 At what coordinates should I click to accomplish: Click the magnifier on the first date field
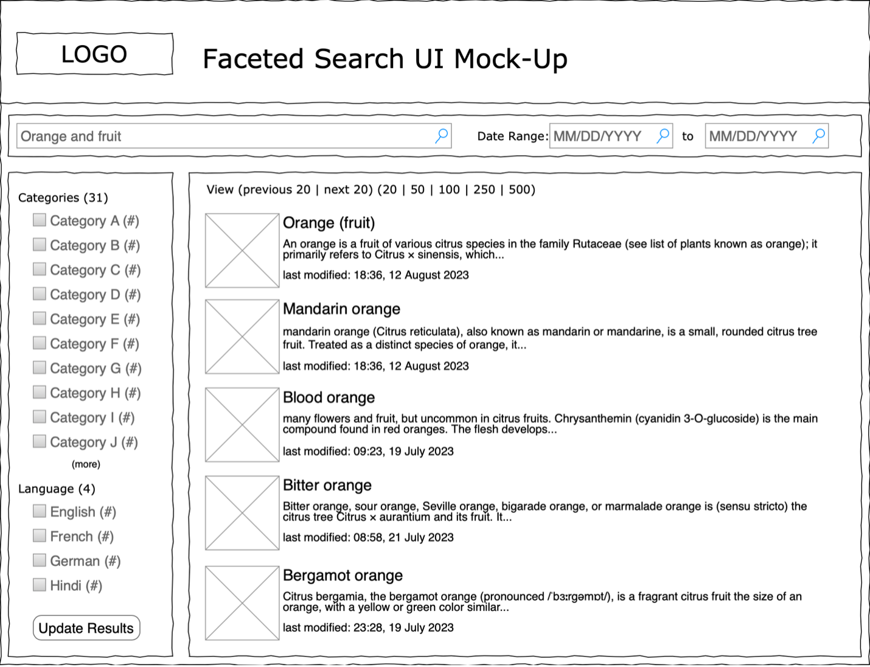pyautogui.click(x=663, y=136)
